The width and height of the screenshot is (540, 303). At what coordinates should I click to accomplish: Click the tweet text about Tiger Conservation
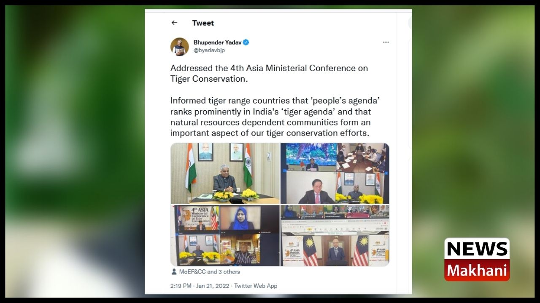pos(269,73)
